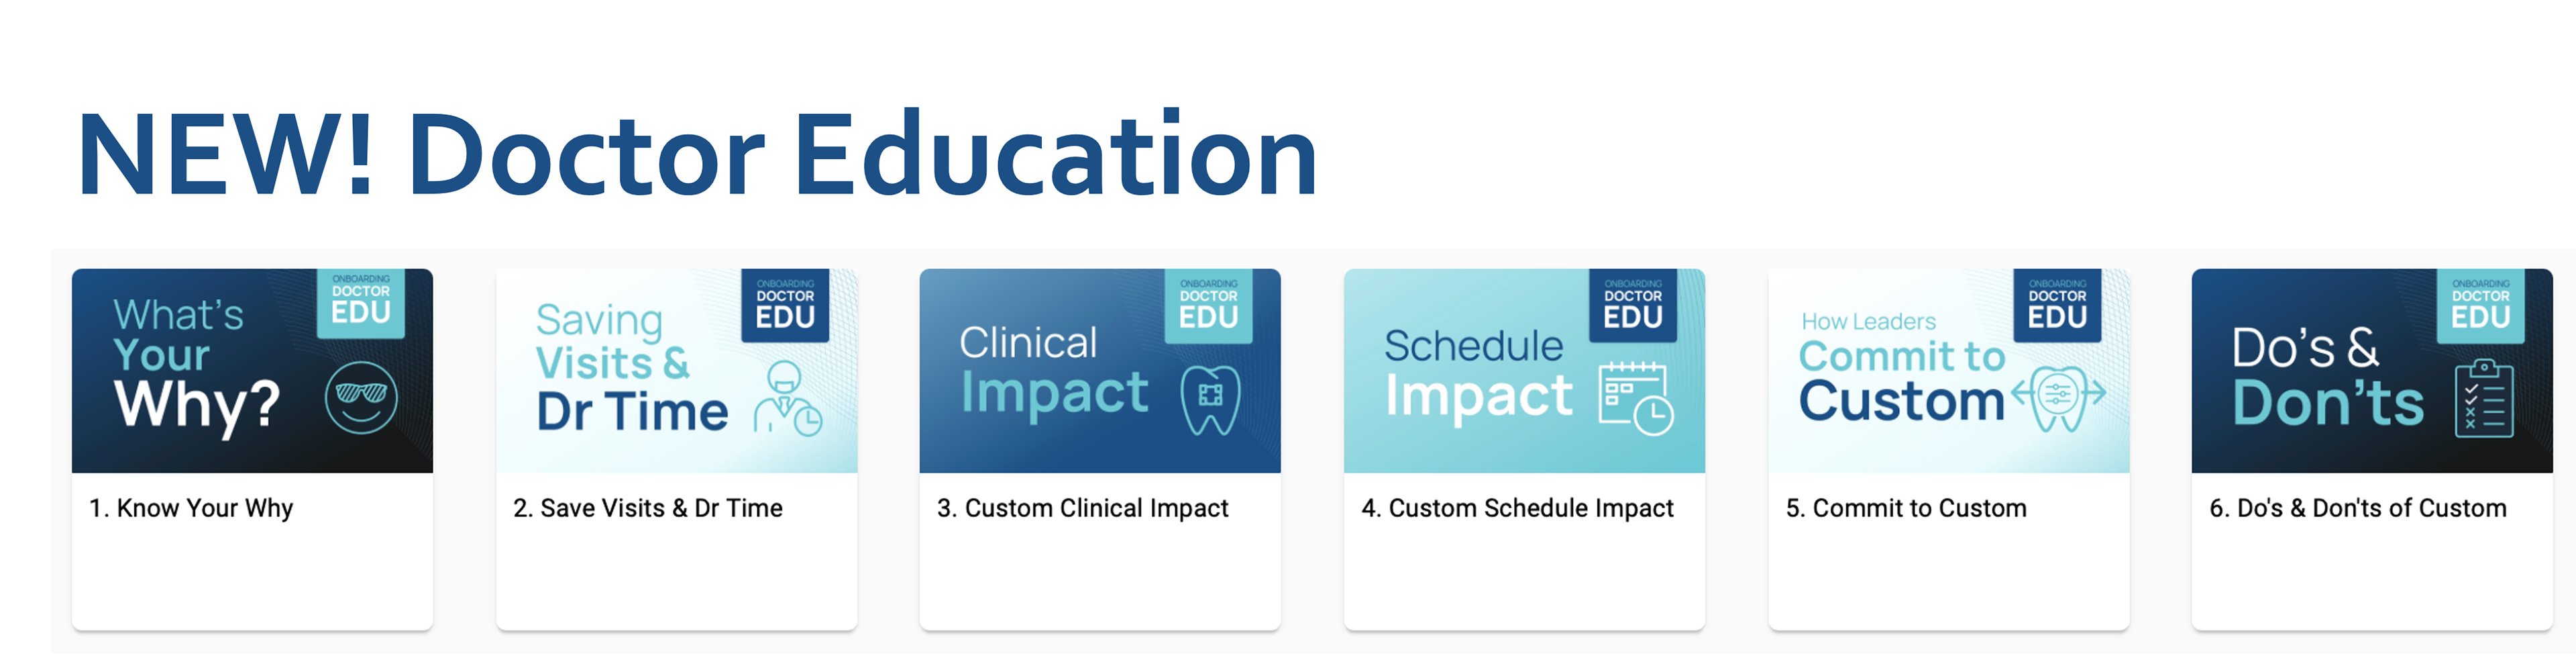2576x656 pixels.
Task: Click the calendar clock icon on Schedule Impact
Action: coord(1635,399)
